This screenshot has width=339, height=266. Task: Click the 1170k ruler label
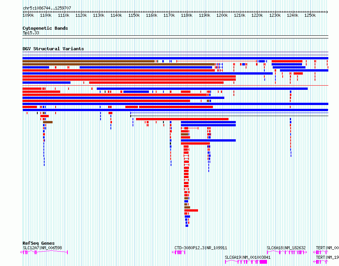169,15
